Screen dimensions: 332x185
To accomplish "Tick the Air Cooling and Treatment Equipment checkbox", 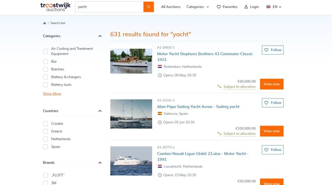I will 45,51.
